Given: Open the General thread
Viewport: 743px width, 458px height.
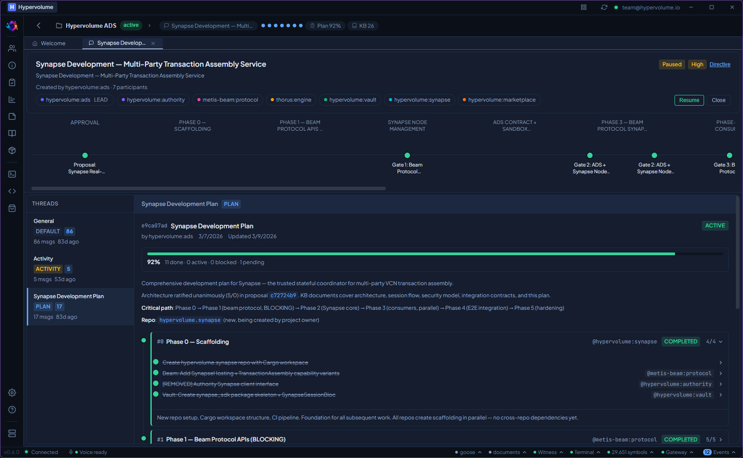Looking at the screenshot, I should pyautogui.click(x=81, y=231).
